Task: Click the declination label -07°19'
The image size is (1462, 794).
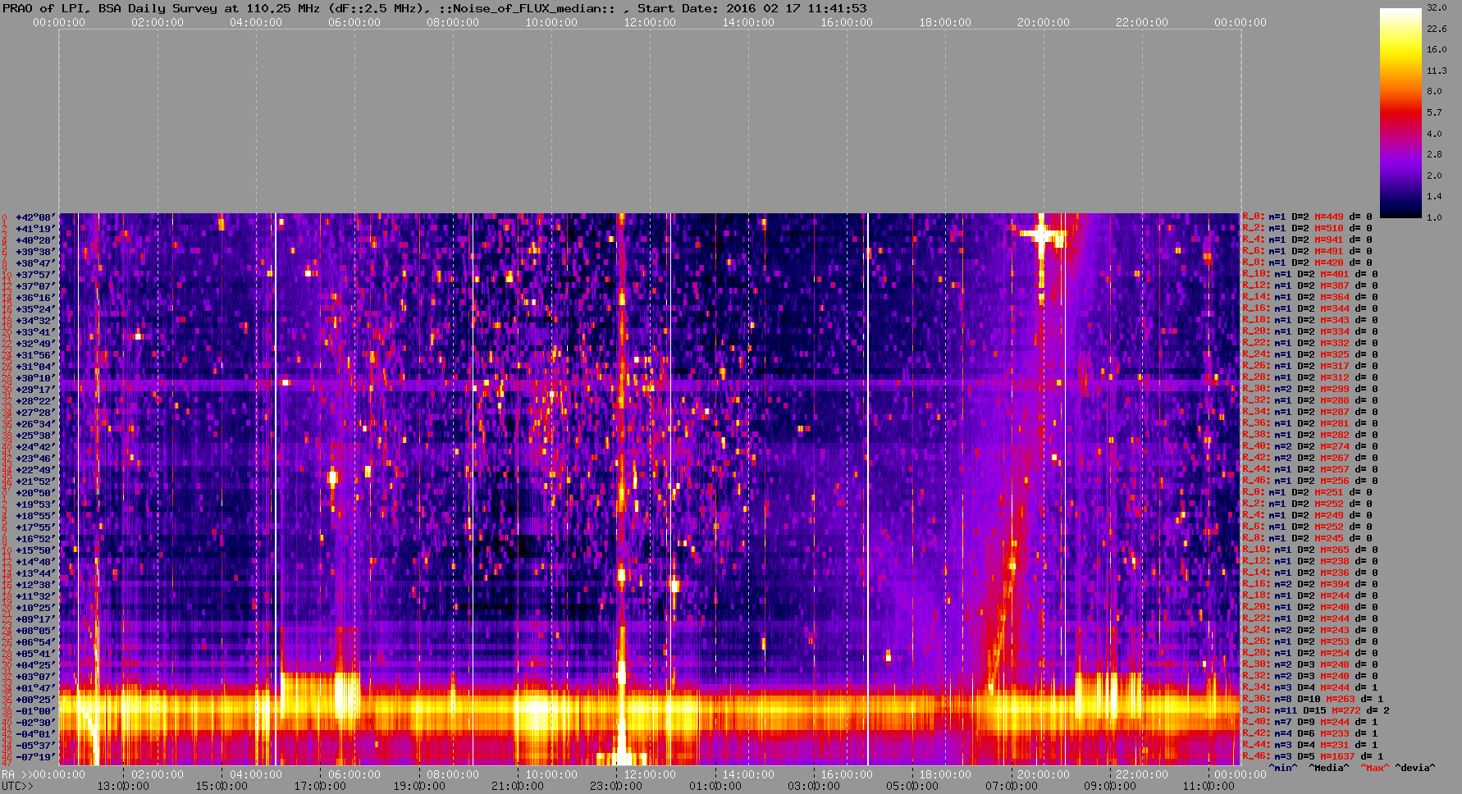Action: [35, 757]
